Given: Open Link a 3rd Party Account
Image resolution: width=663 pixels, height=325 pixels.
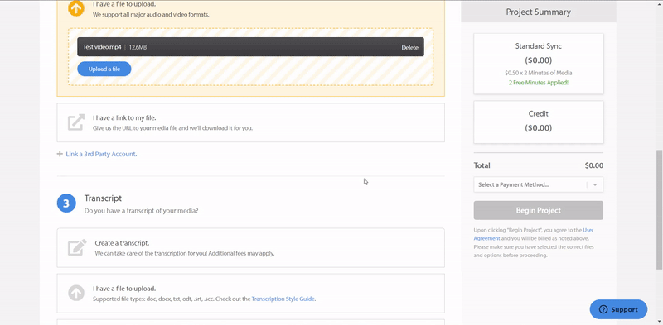Looking at the screenshot, I should click(101, 154).
